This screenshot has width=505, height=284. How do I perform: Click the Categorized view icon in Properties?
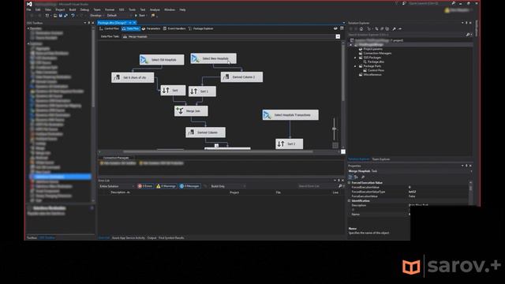pos(350,177)
